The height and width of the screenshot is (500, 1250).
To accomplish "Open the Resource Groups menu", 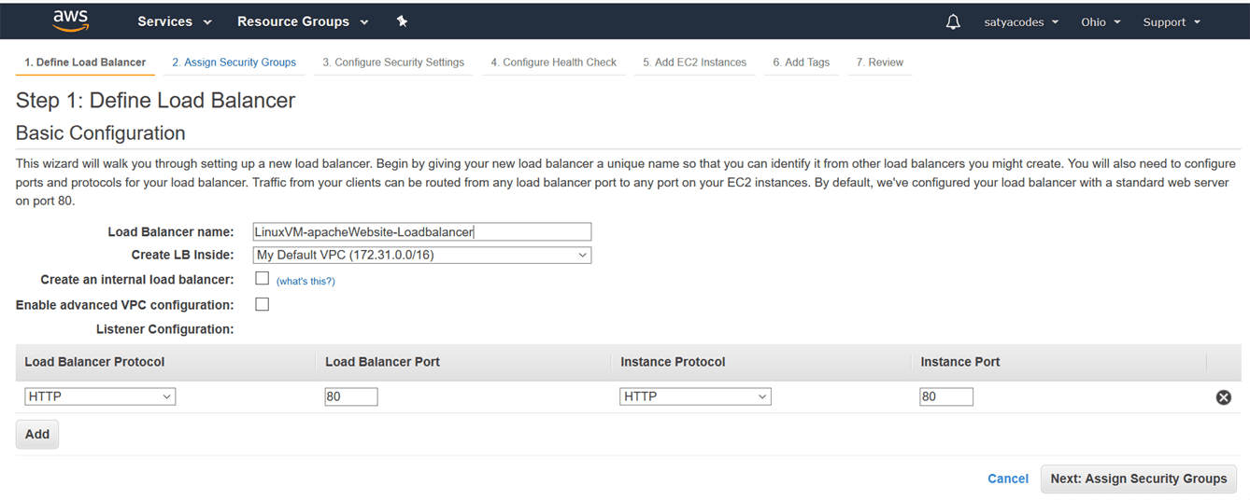I will pos(303,21).
